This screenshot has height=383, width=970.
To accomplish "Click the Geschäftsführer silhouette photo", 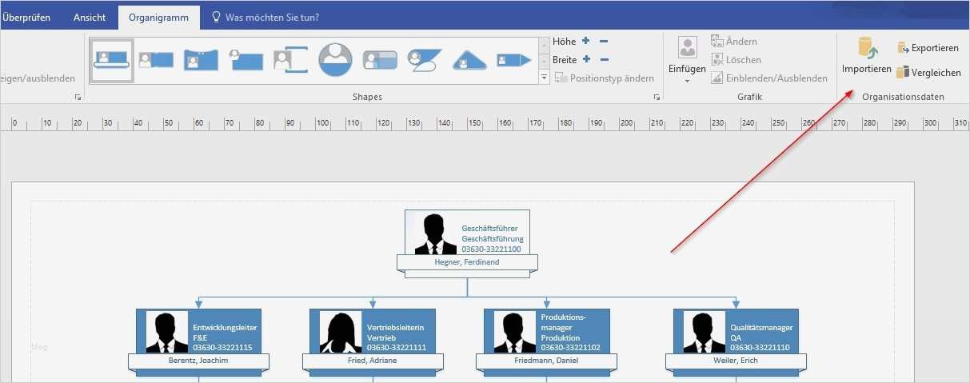I will pyautogui.click(x=435, y=234).
